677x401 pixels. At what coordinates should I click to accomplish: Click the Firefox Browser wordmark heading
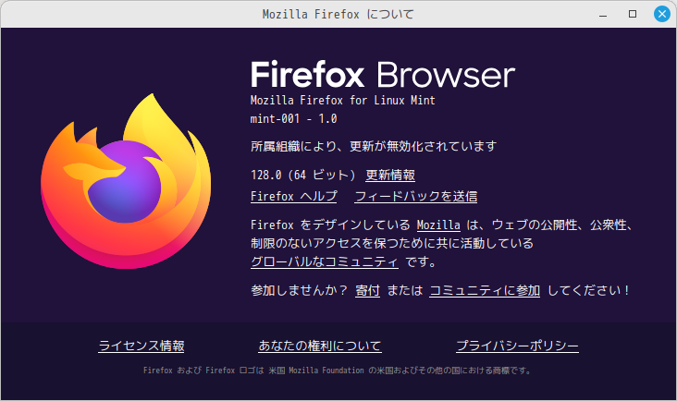pyautogui.click(x=383, y=75)
